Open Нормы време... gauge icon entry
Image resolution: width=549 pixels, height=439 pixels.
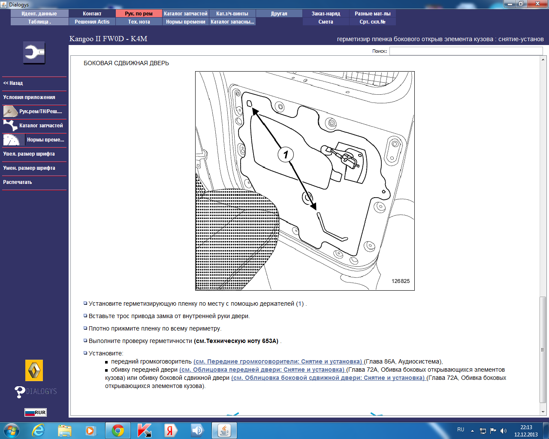[x=34, y=140]
